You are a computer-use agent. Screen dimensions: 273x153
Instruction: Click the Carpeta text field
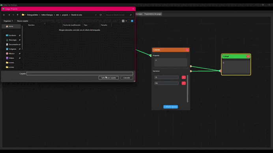[80, 74]
